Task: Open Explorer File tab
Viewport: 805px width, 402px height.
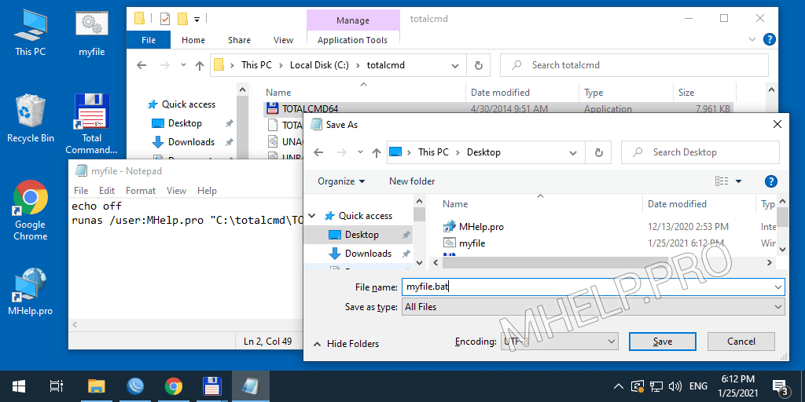Action: 149,39
